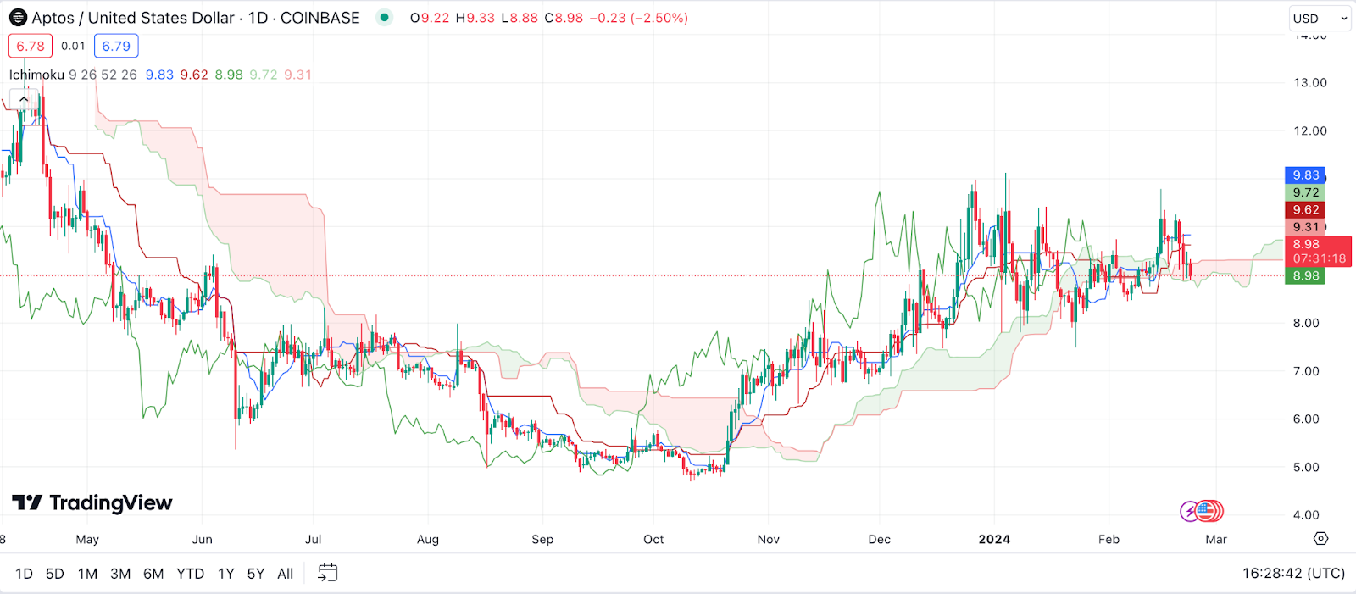Click the lightning bolt event marker
This screenshot has height=594, width=1356.
point(1190,511)
